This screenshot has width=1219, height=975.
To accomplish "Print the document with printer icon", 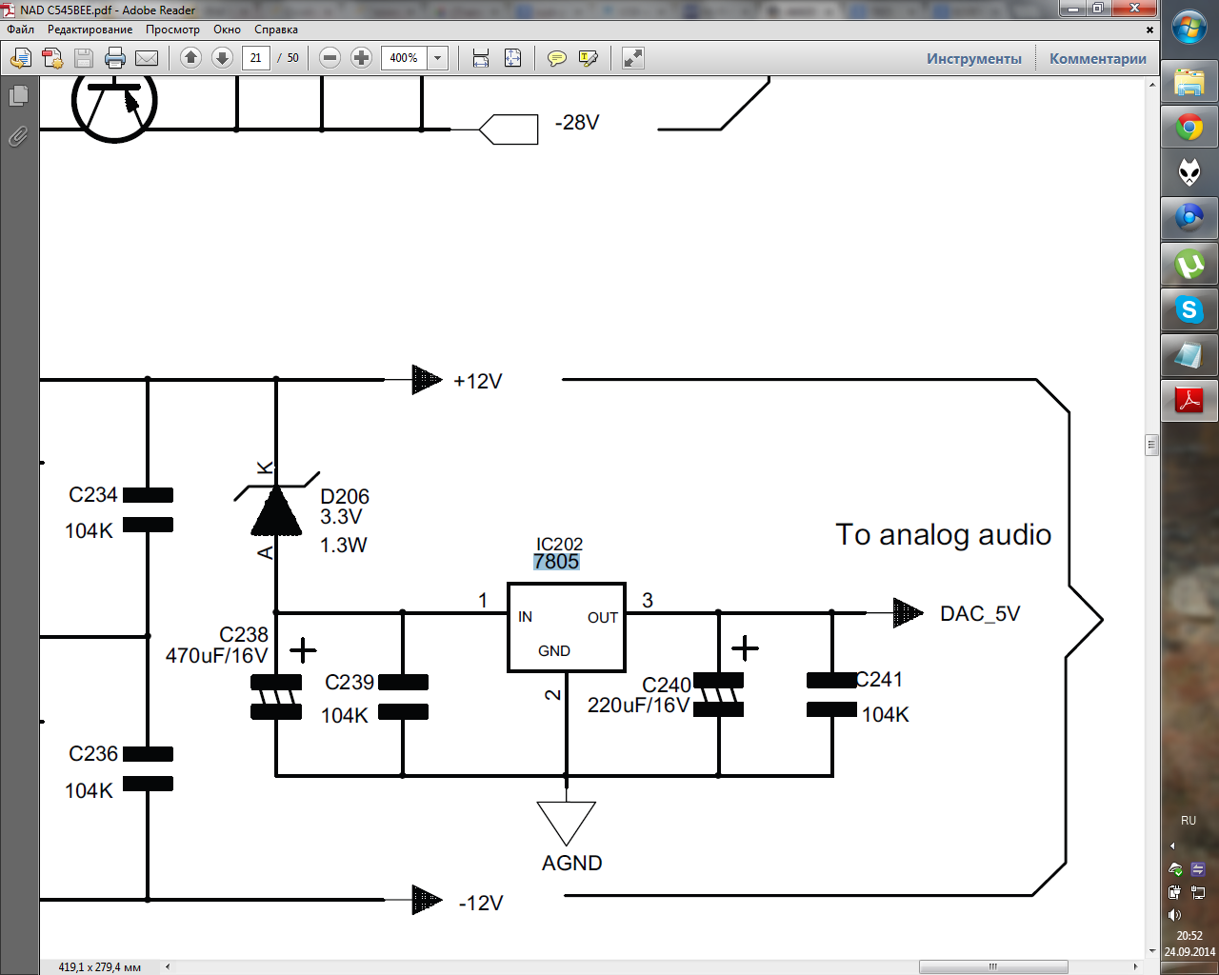I will pyautogui.click(x=115, y=58).
